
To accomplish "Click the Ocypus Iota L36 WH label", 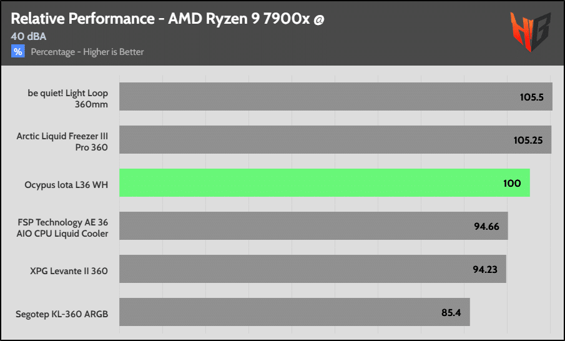I will 66,185.
